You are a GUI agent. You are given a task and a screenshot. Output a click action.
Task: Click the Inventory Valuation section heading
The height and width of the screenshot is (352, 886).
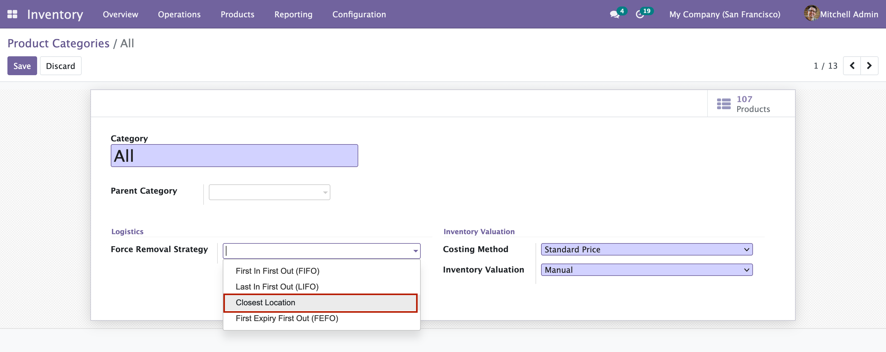479,231
